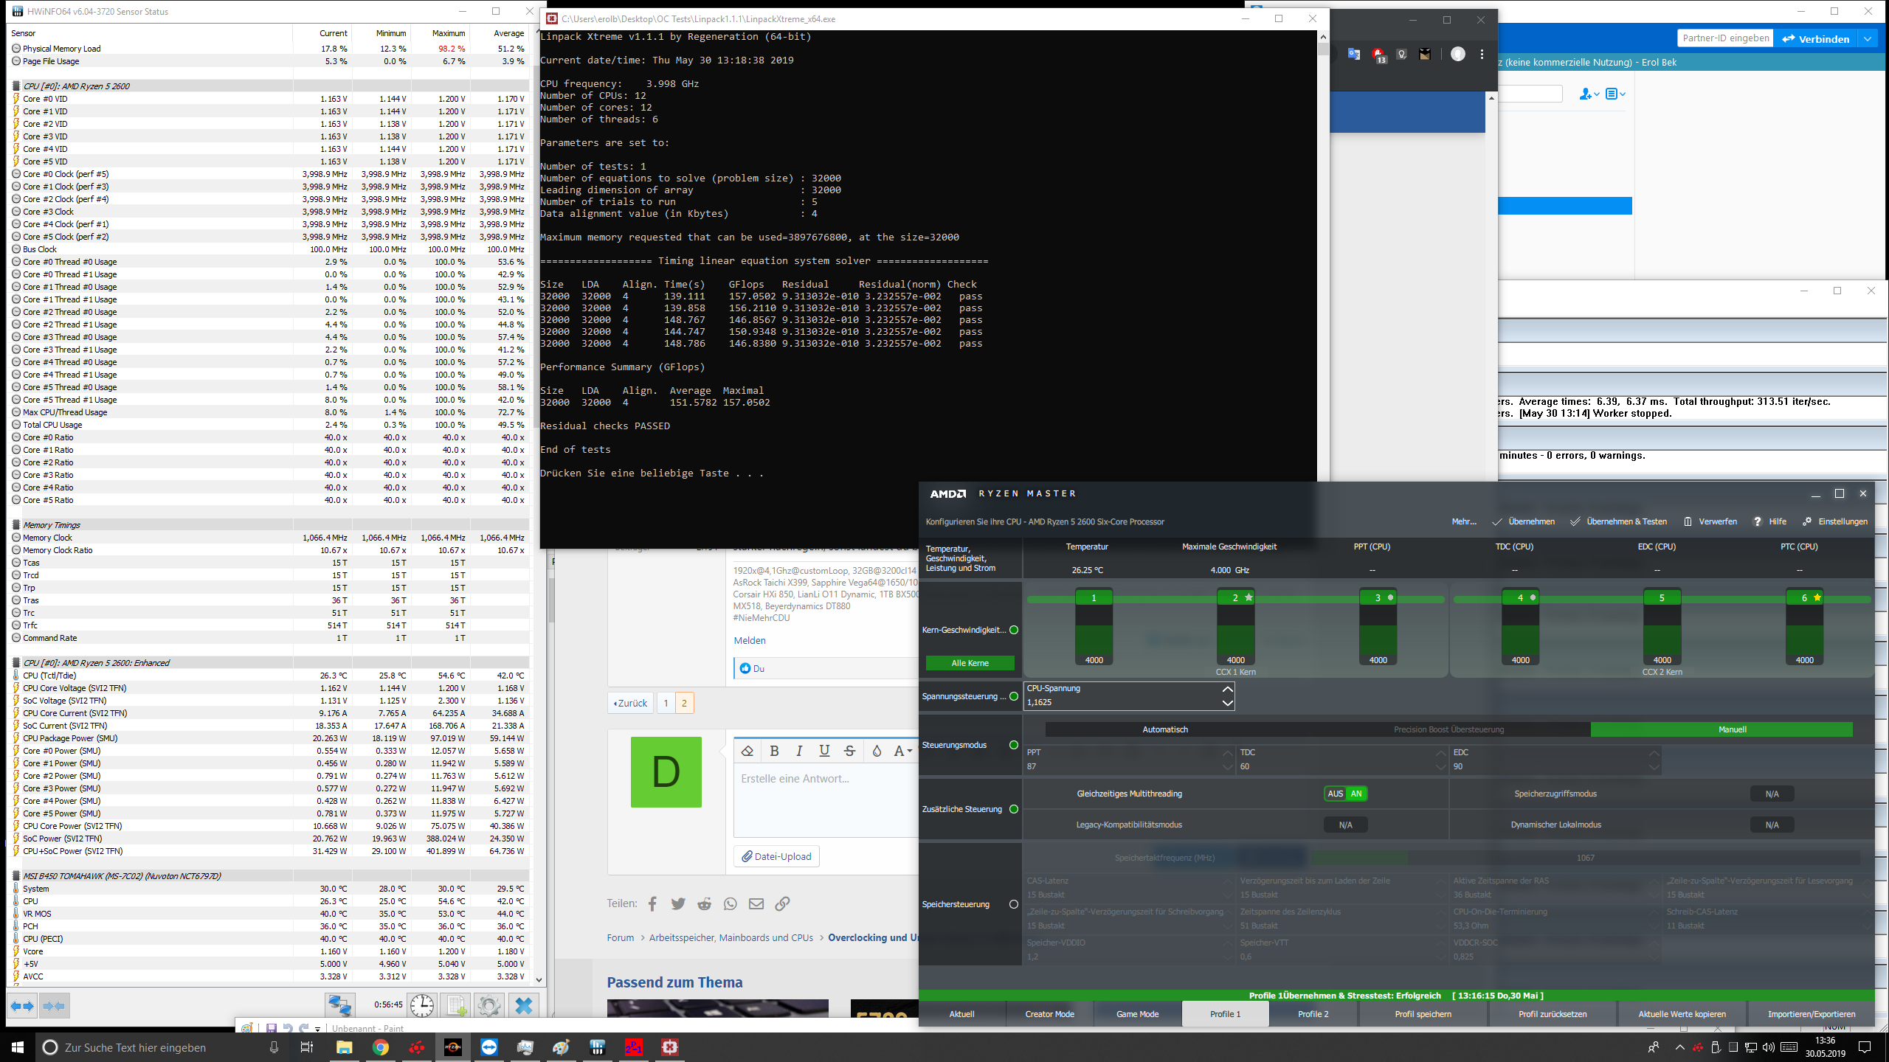Toggle strikethrough in forum reply editor
This screenshot has height=1062, width=1889.
[849, 751]
